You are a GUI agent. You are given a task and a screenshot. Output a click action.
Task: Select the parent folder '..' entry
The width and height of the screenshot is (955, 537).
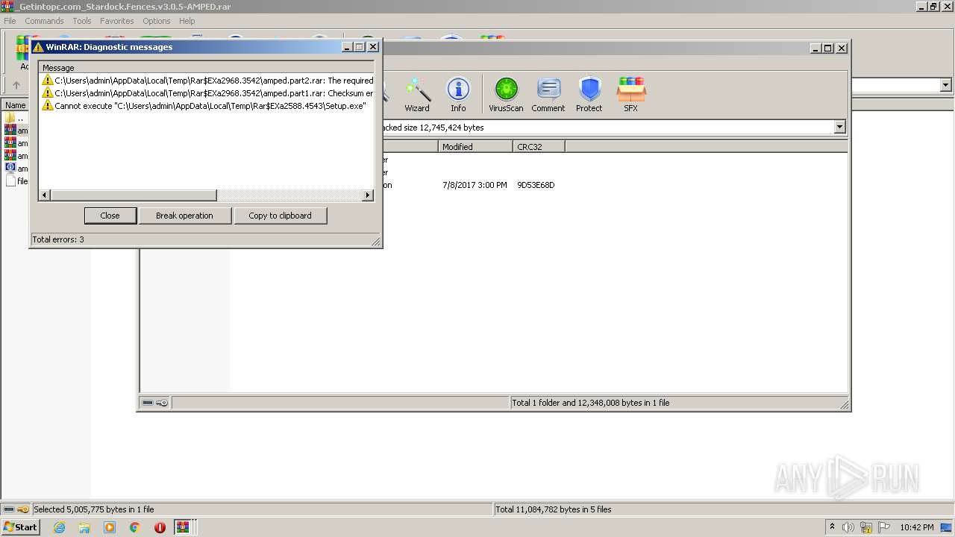tap(15, 118)
